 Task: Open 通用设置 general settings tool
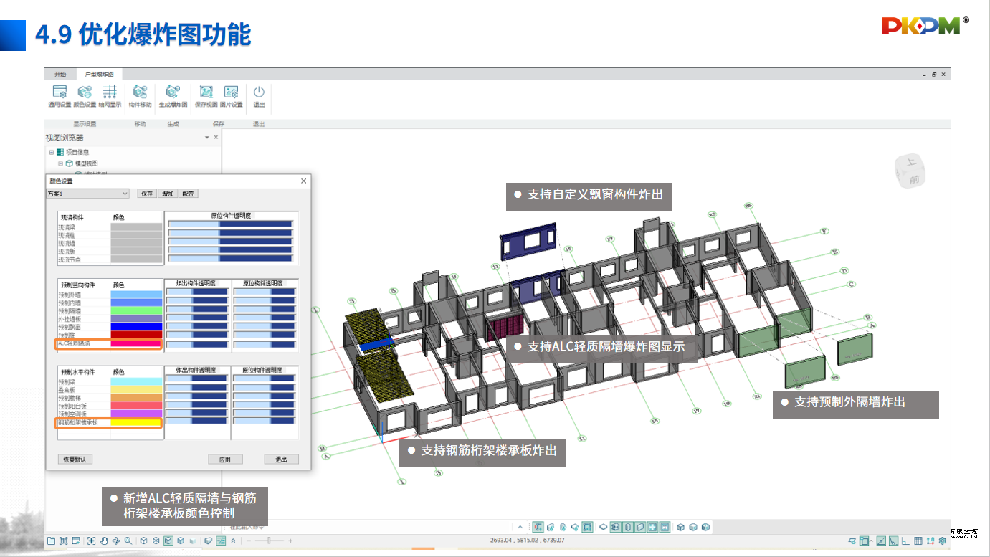60,92
